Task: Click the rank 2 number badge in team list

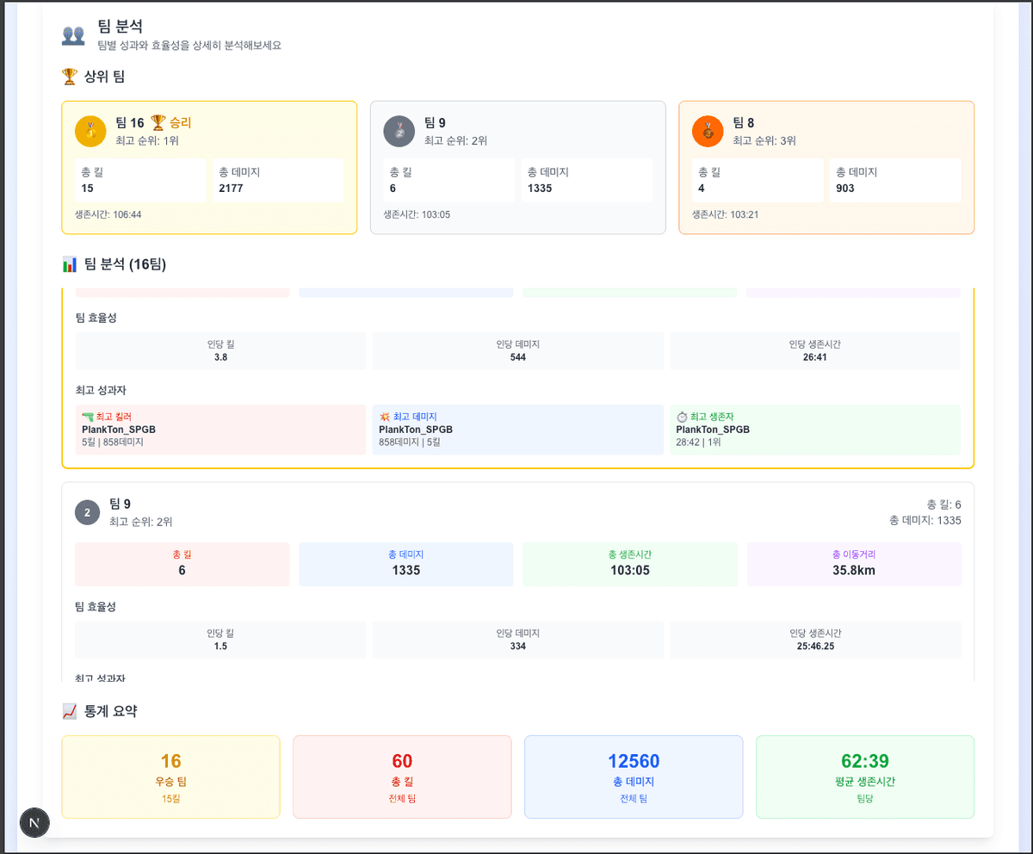Action: 88,512
